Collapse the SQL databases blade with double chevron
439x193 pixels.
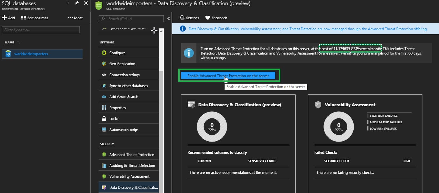pos(67,3)
